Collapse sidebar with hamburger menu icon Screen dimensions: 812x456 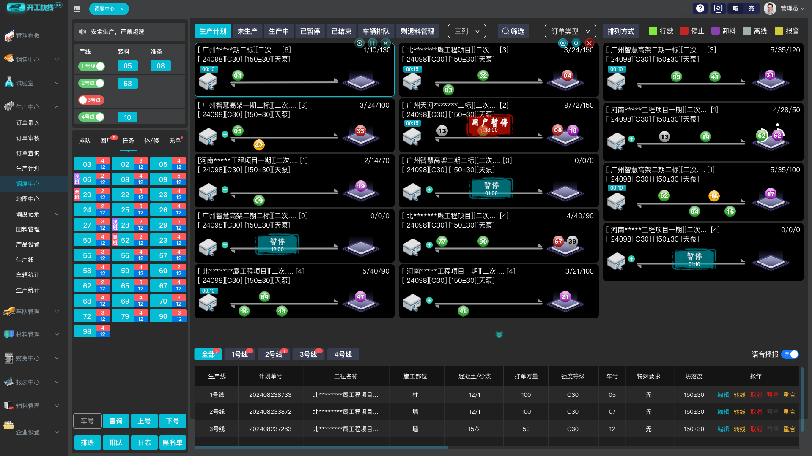77,9
